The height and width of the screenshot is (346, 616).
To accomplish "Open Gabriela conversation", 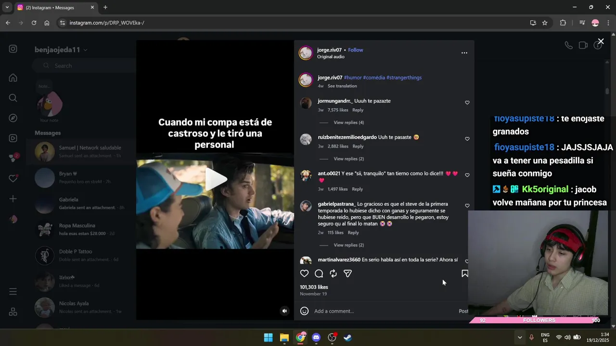I will click(x=81, y=204).
